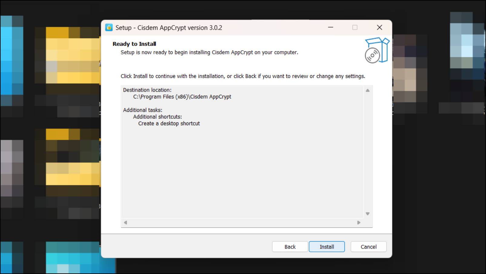Click the "Destination location:" line
The width and height of the screenshot is (486, 274).
[x=147, y=90]
